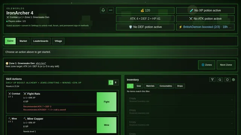Click the Choose an action message bar

coord(120,52)
